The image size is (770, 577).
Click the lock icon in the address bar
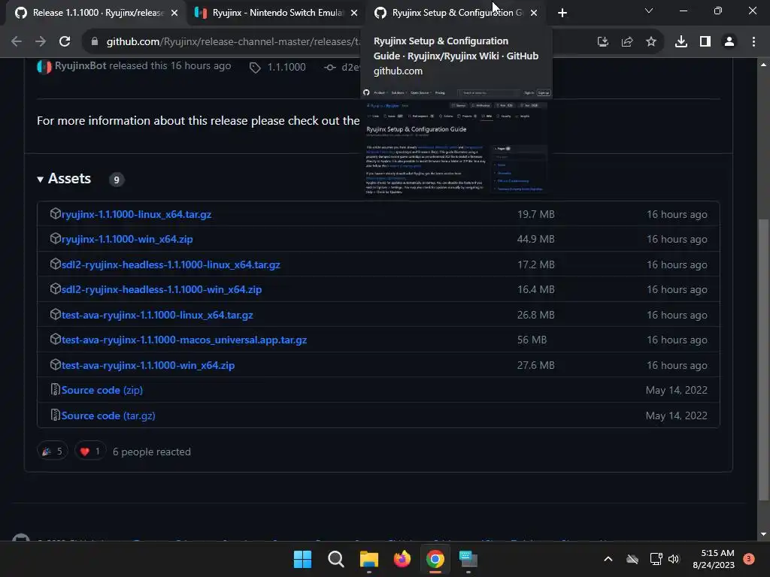pos(95,42)
